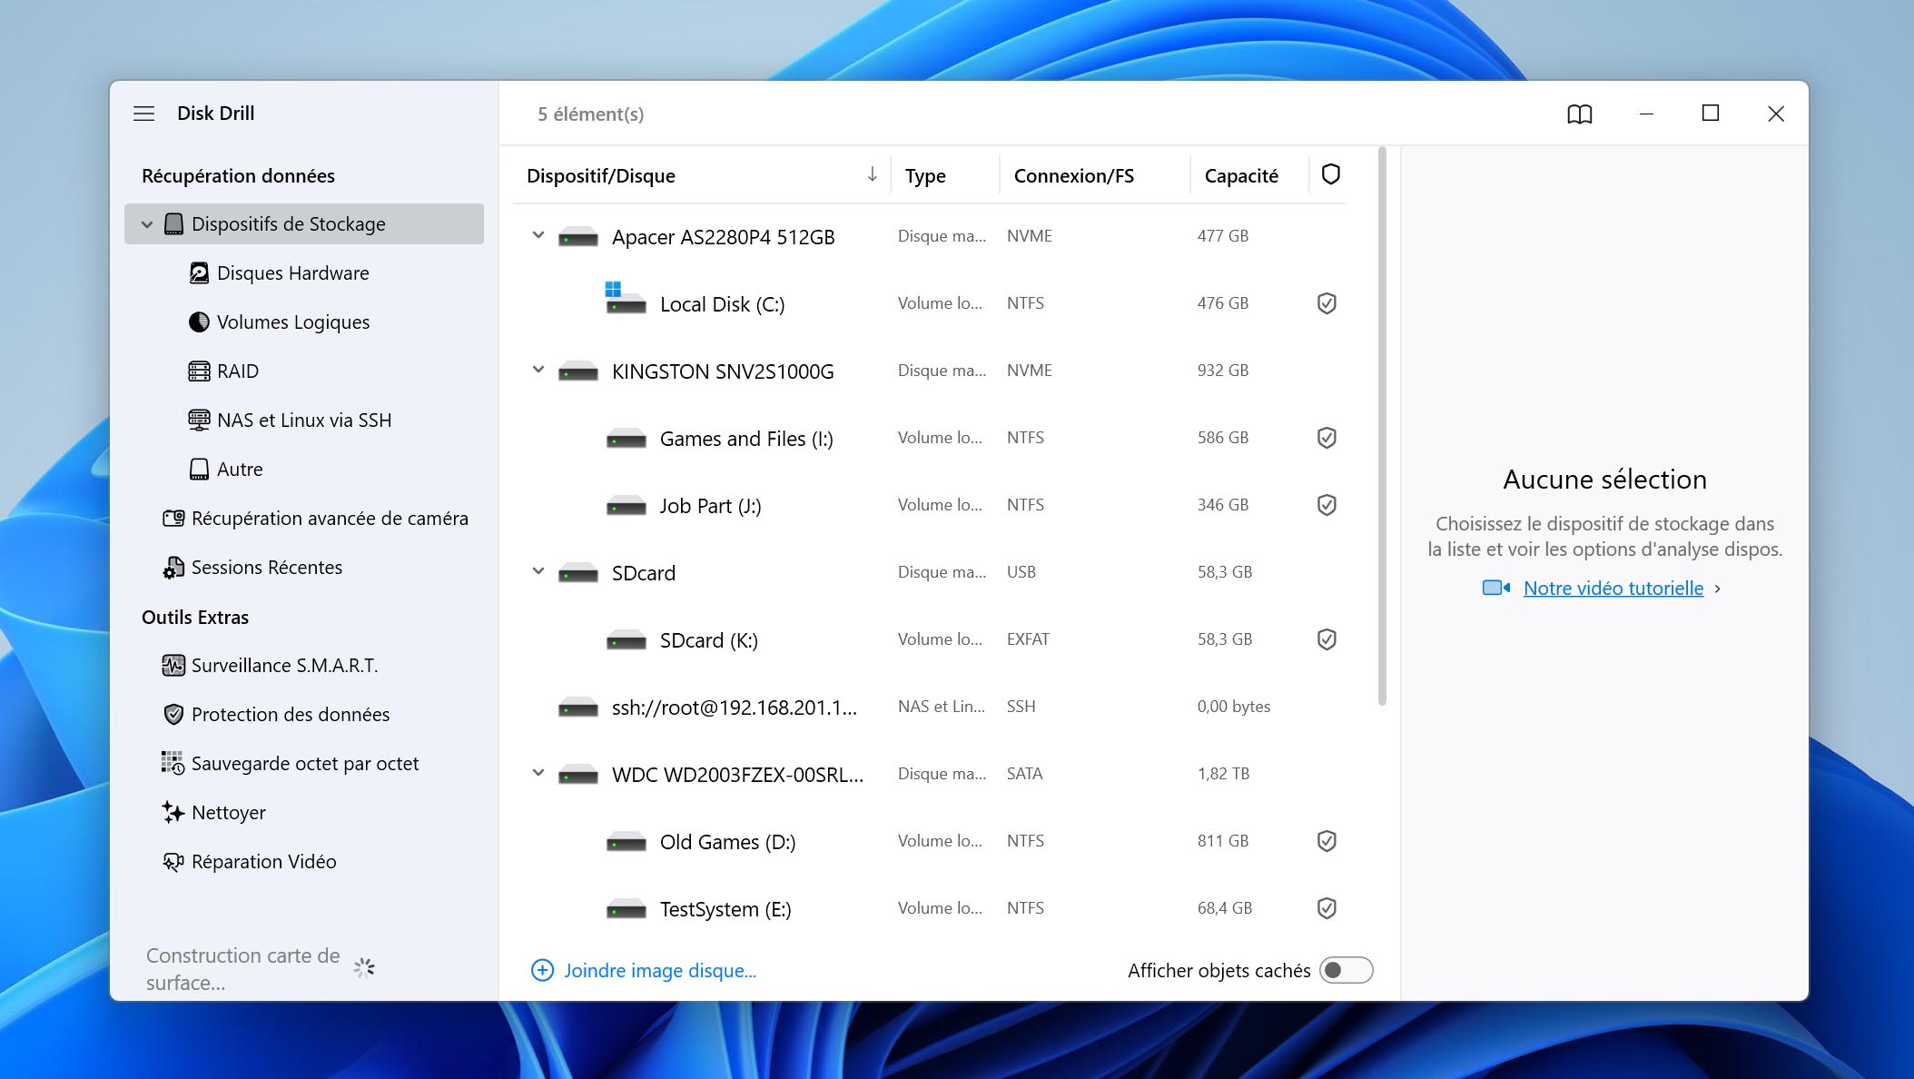Click the 1,82 TB capacity value

[1223, 774]
